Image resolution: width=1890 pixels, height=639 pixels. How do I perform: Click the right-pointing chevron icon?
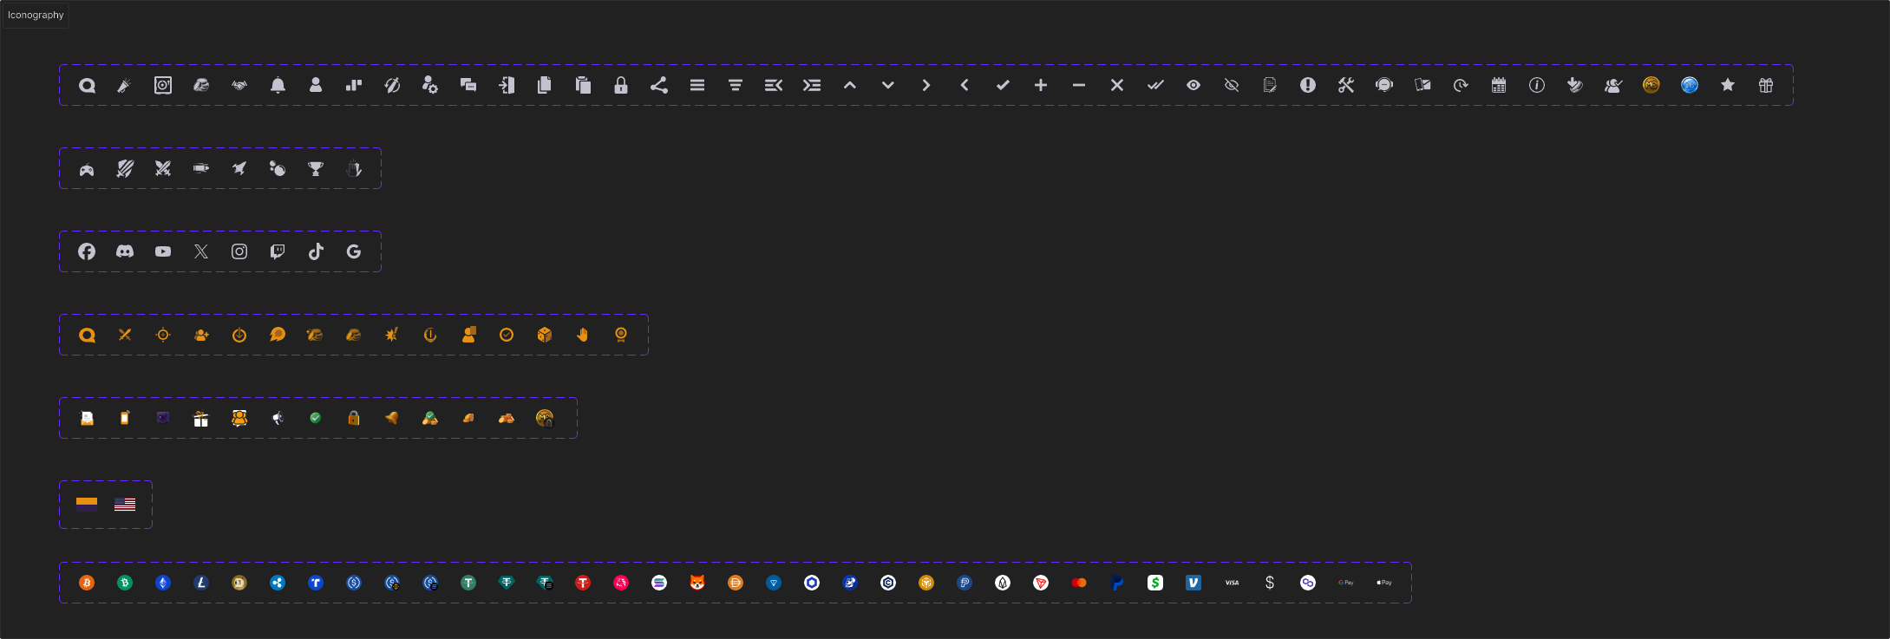pyautogui.click(x=926, y=85)
